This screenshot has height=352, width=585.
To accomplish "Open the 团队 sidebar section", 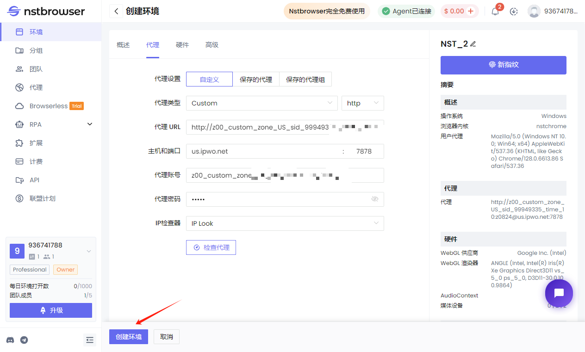I will pyautogui.click(x=51, y=69).
